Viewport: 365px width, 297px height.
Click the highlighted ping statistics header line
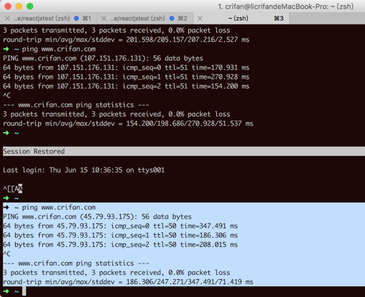point(76,263)
